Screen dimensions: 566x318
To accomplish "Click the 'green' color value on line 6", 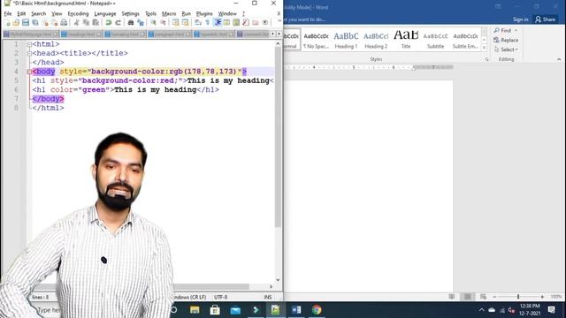I will [x=94, y=90].
